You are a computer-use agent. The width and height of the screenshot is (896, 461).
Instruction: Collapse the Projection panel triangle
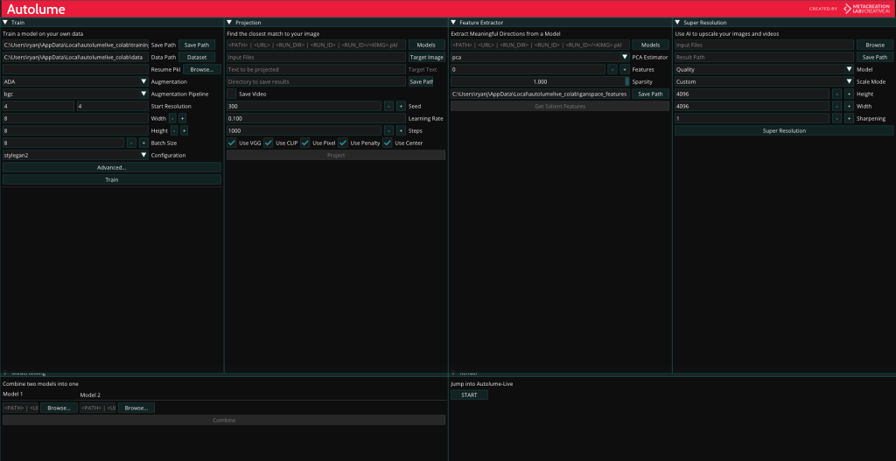pyautogui.click(x=229, y=22)
